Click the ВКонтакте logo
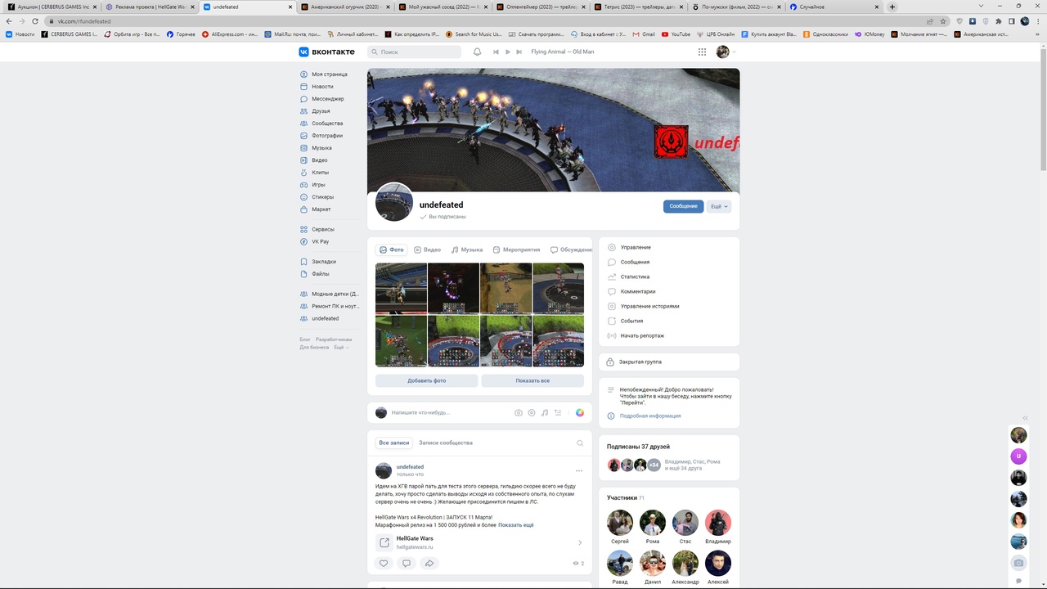1047x589 pixels. click(326, 52)
